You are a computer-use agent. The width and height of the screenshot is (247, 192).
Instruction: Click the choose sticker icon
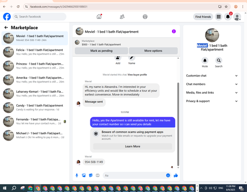91,175
